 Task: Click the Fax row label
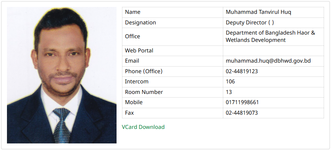click(x=129, y=113)
